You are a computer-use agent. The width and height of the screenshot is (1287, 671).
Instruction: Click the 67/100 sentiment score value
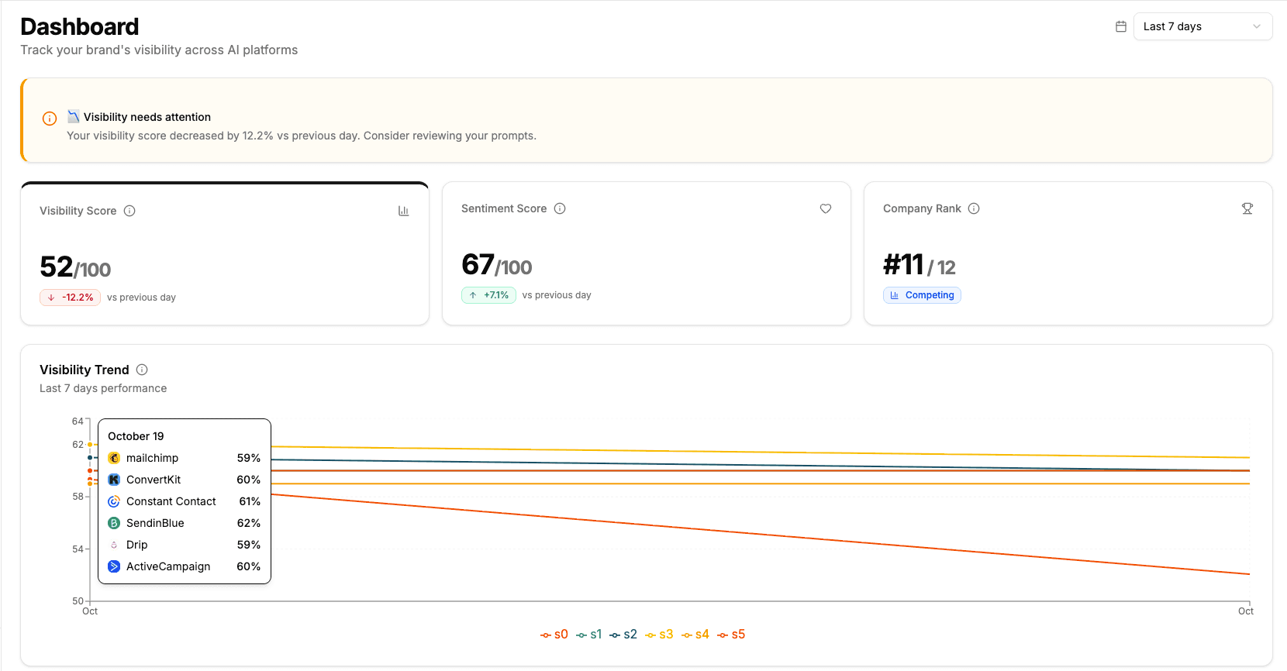pos(497,265)
